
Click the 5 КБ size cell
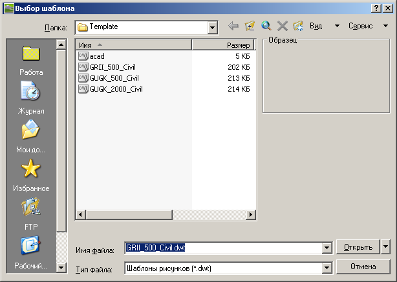pyautogui.click(x=242, y=56)
